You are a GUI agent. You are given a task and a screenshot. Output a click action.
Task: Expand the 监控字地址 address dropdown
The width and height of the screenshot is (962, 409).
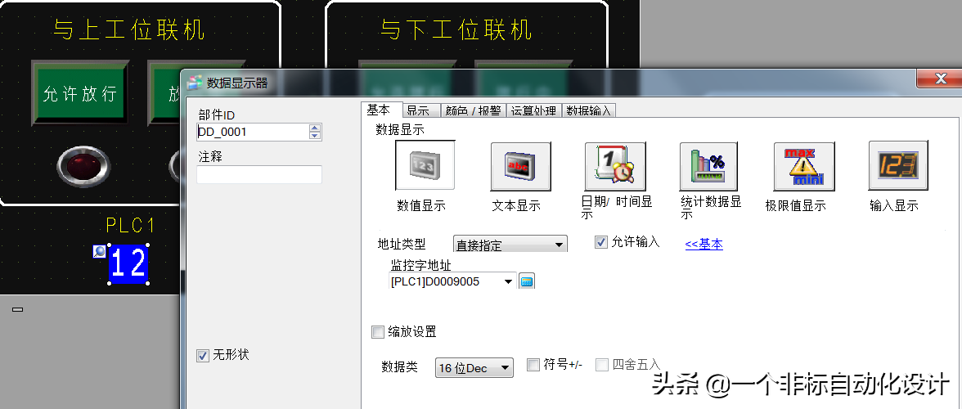[508, 281]
